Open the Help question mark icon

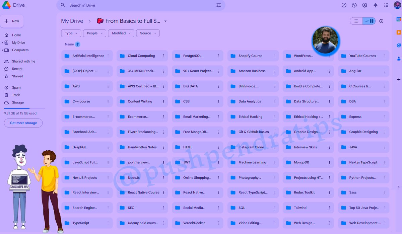tap(354, 5)
